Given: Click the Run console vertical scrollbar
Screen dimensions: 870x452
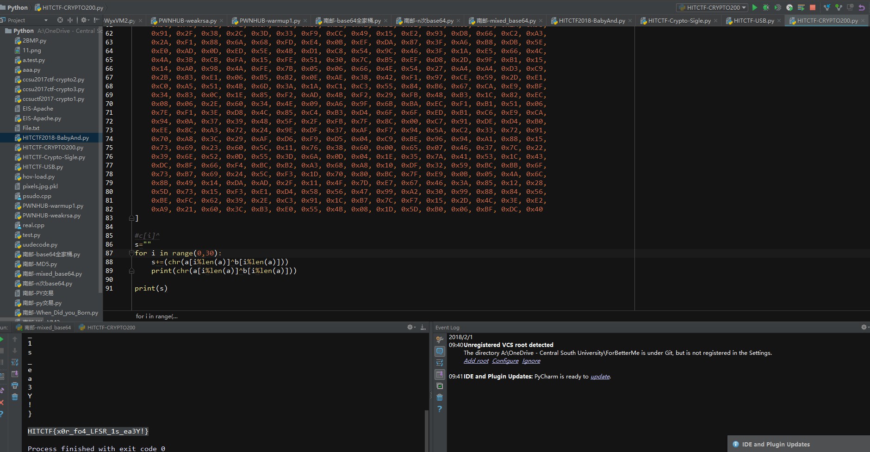Looking at the screenshot, I should 426,430.
